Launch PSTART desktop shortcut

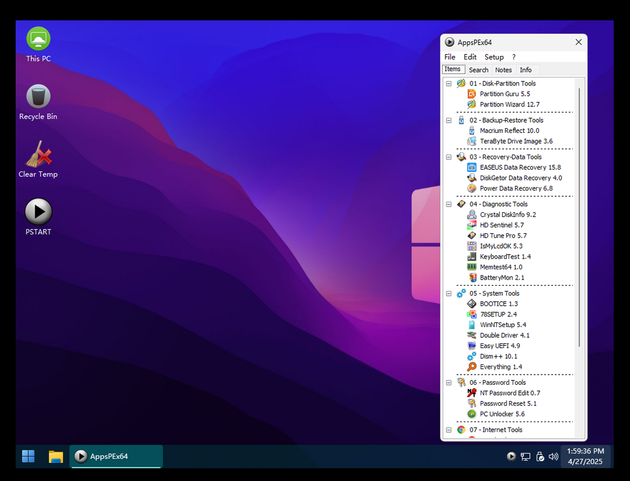38,217
